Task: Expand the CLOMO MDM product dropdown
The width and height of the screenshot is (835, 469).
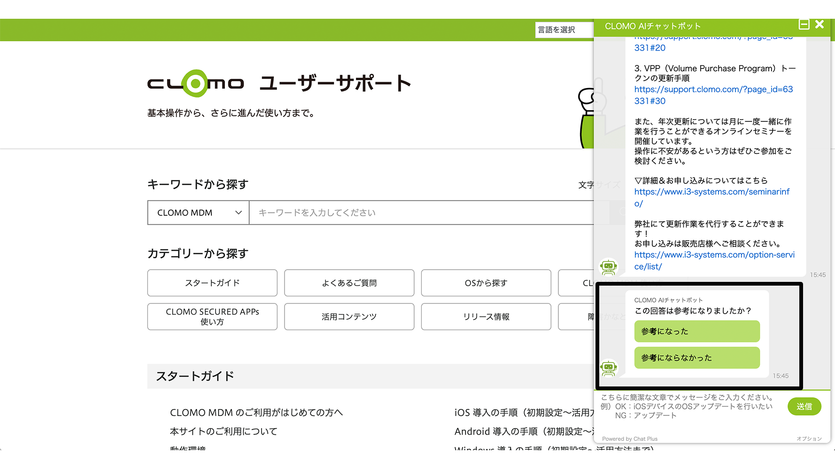Action: coord(198,212)
